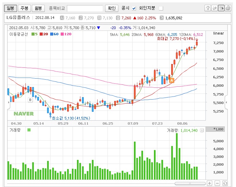This screenshot has height=187, width=236.
Task: Click the 2.25% change percentage
Action: [x=150, y=18]
